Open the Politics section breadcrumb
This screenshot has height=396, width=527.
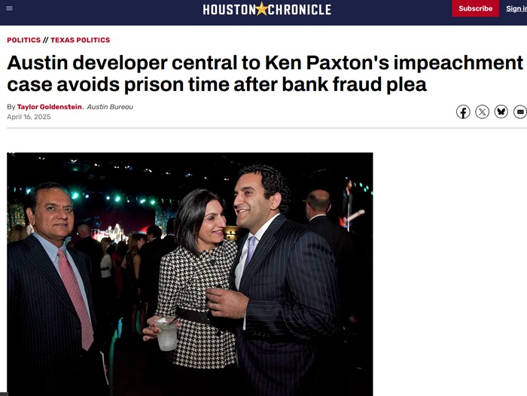coord(23,40)
